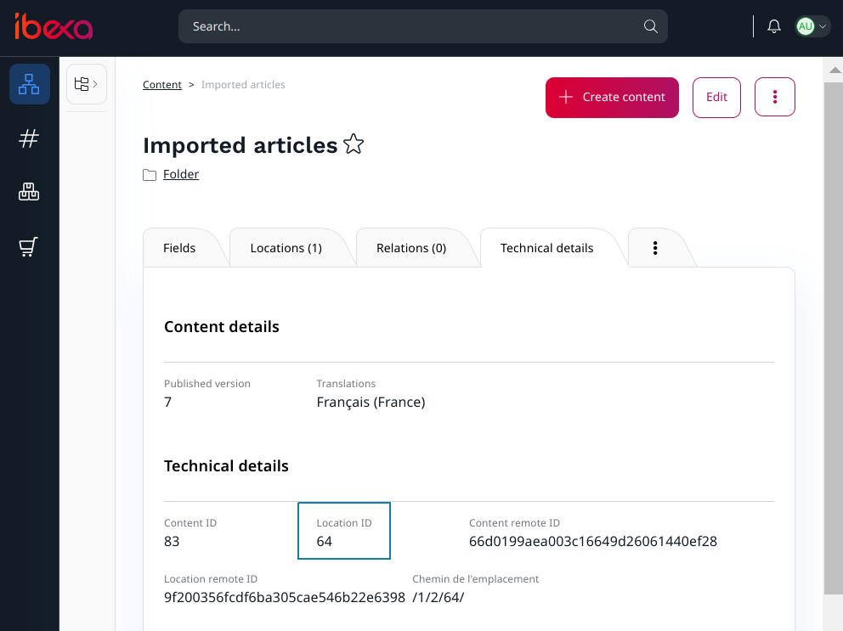Expand the content tree panel
Viewport: 843px width, 631px height.
pos(86,84)
